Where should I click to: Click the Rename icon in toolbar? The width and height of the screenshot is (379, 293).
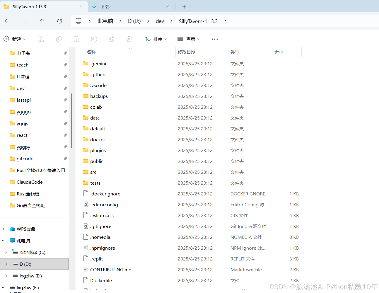coord(94,39)
